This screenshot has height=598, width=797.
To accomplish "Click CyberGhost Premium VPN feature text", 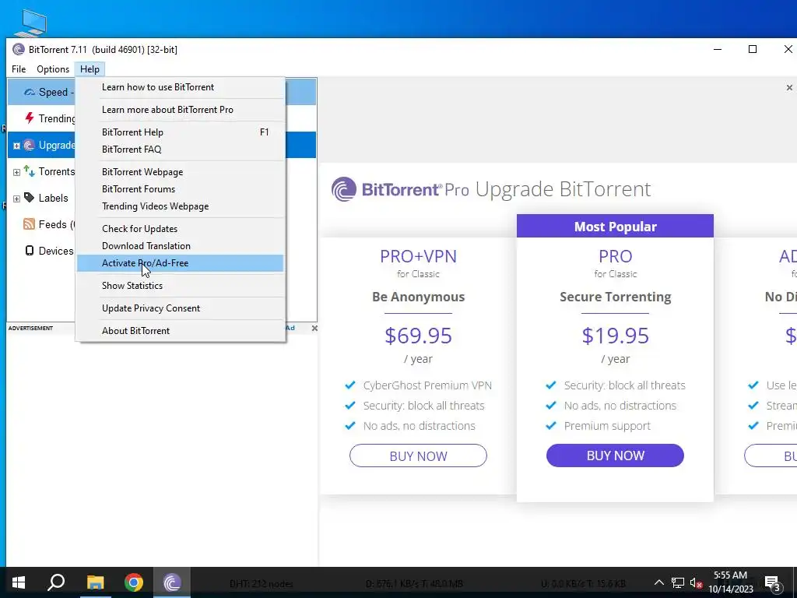I will (427, 385).
